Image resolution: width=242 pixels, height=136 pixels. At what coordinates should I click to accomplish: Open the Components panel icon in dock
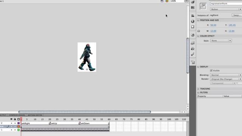point(192,43)
